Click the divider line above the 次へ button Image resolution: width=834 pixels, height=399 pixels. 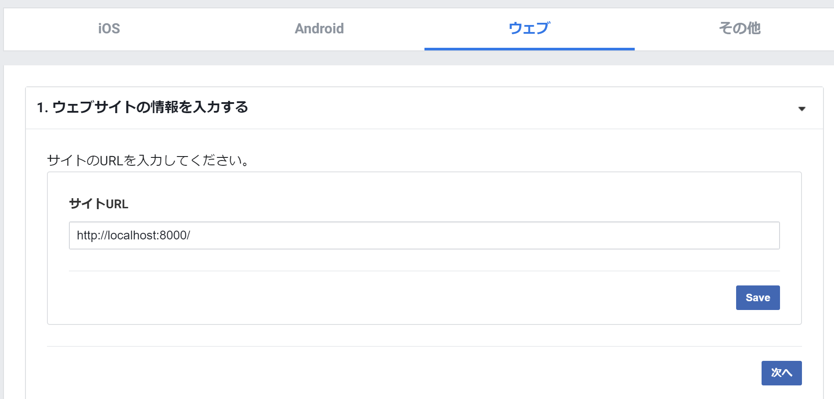(x=424, y=346)
